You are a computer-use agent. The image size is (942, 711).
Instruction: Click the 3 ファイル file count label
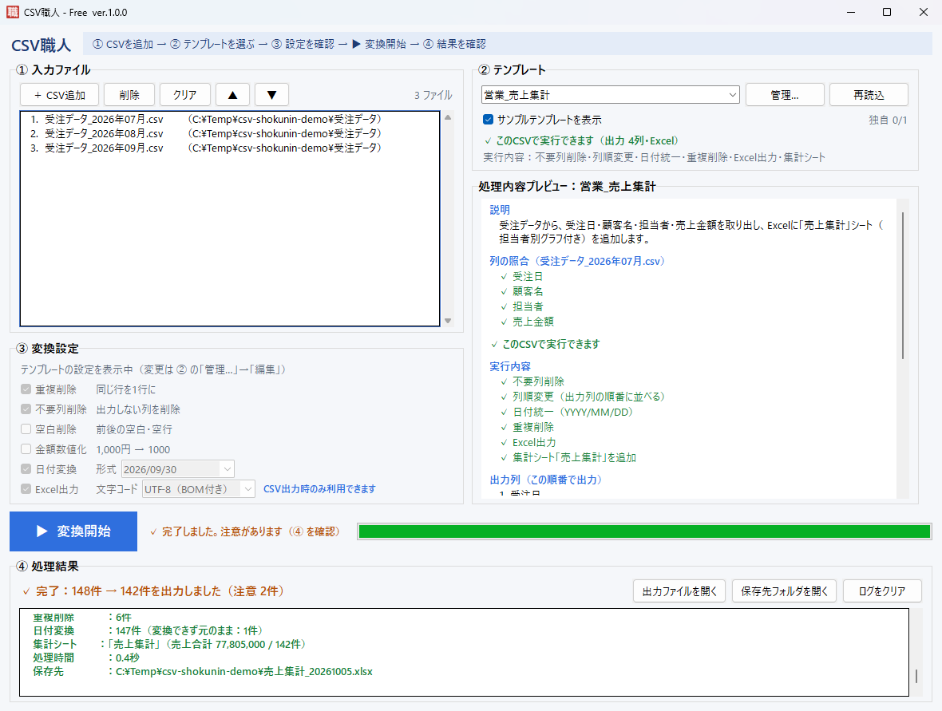[433, 95]
